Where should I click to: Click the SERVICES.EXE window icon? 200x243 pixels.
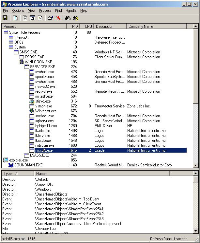[x=26, y=67]
